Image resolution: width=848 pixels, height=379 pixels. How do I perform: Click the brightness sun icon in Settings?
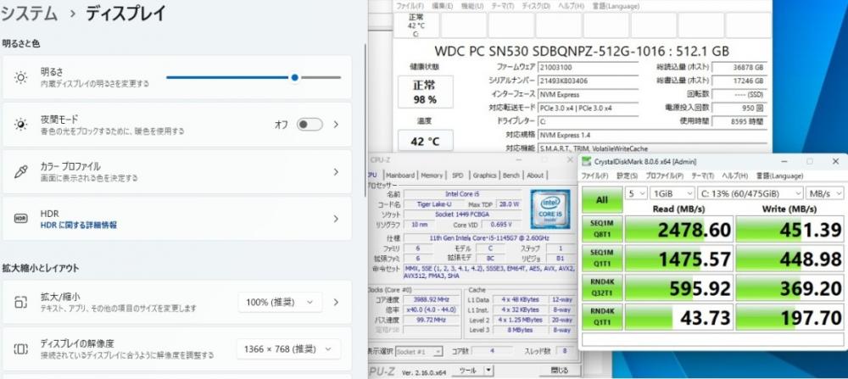(20, 77)
